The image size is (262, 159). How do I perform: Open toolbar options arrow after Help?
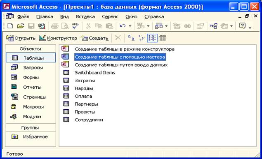250,28
